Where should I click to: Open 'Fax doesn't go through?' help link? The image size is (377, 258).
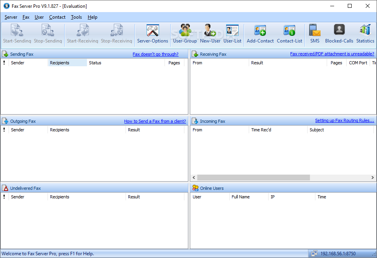[x=156, y=54]
